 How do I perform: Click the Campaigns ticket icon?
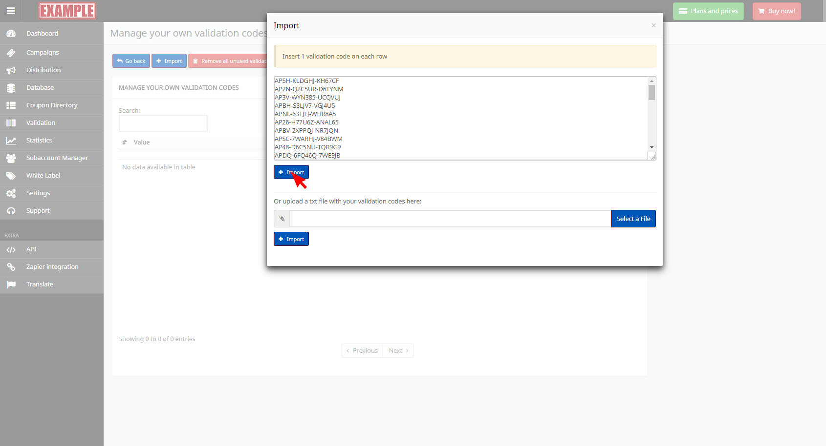tap(11, 53)
